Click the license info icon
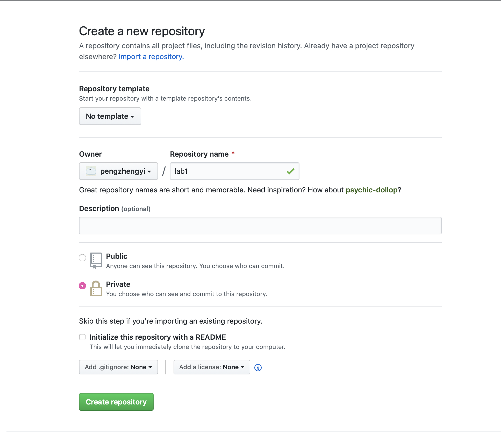The width and height of the screenshot is (501, 433). (x=258, y=367)
